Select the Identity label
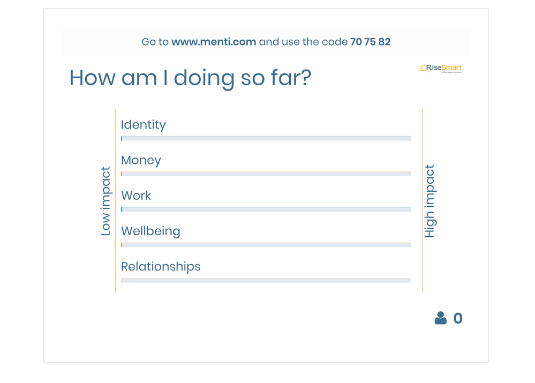The width and height of the screenshot is (535, 383). pyautogui.click(x=144, y=125)
